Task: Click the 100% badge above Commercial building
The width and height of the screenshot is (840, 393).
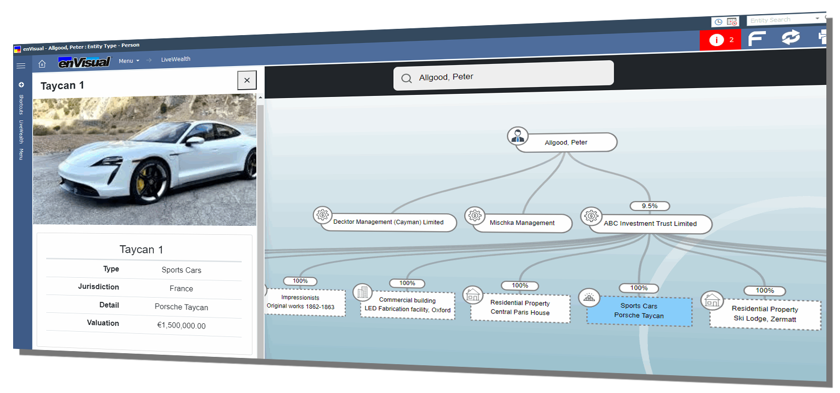Action: 407,283
